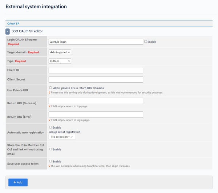This screenshot has width=218, height=193.
Task: Click the Client ID input field
Action: point(96,70)
